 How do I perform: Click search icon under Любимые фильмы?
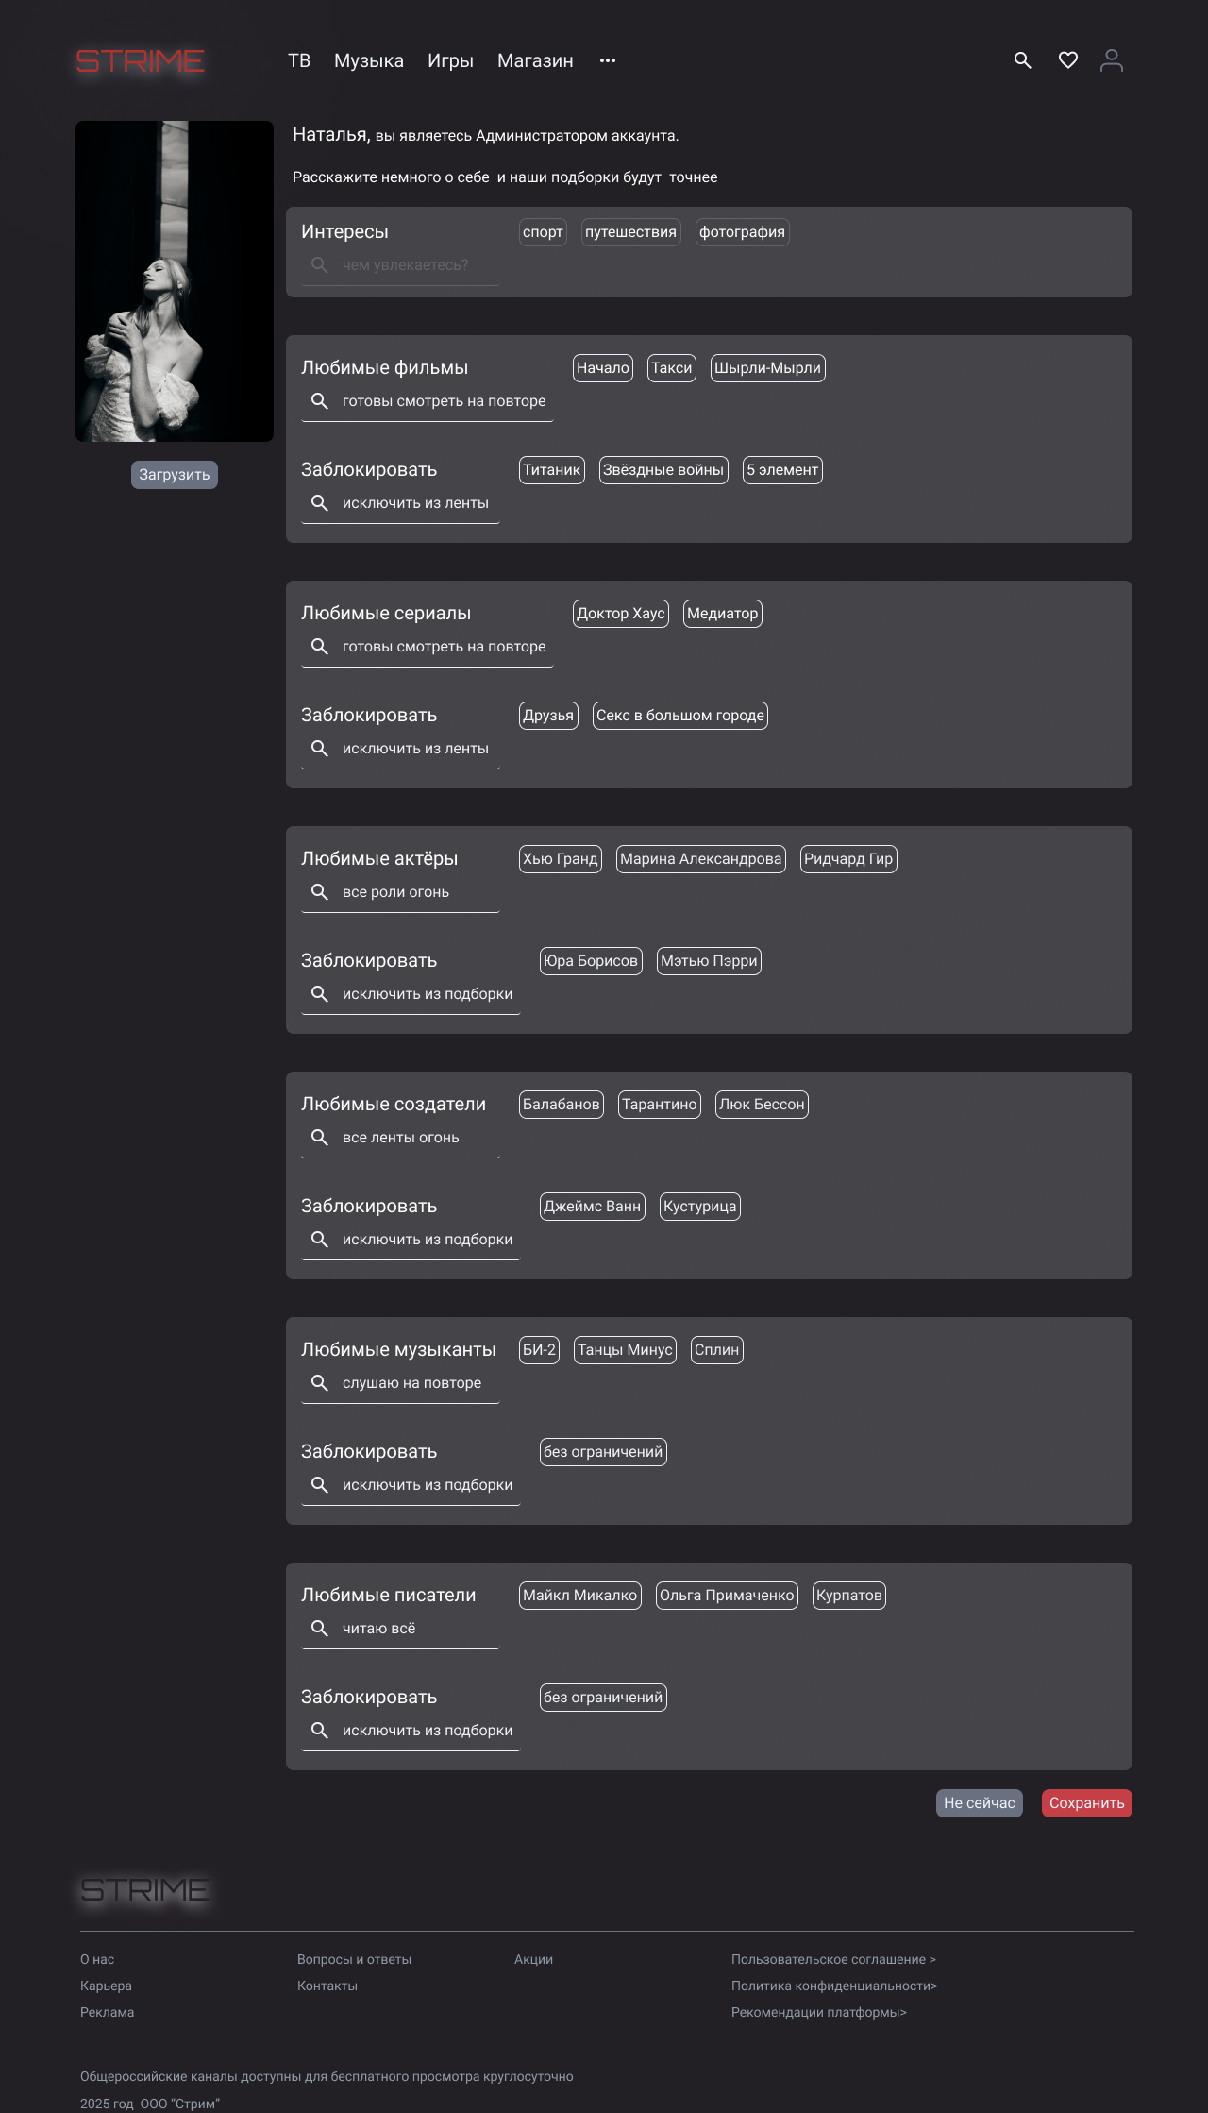click(320, 401)
